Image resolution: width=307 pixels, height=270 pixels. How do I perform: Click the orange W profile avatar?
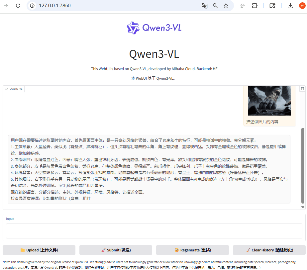(x=302, y=6)
